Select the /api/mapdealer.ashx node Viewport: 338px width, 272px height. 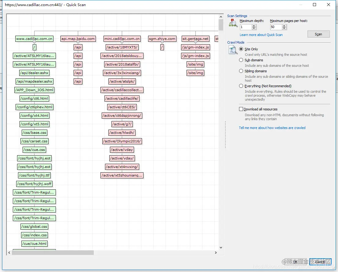pyautogui.click(x=34, y=81)
